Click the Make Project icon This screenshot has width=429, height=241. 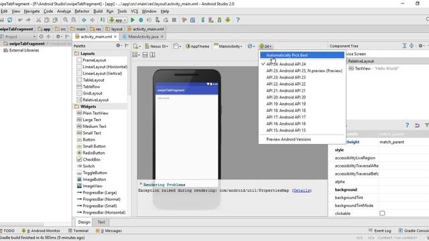(103, 20)
